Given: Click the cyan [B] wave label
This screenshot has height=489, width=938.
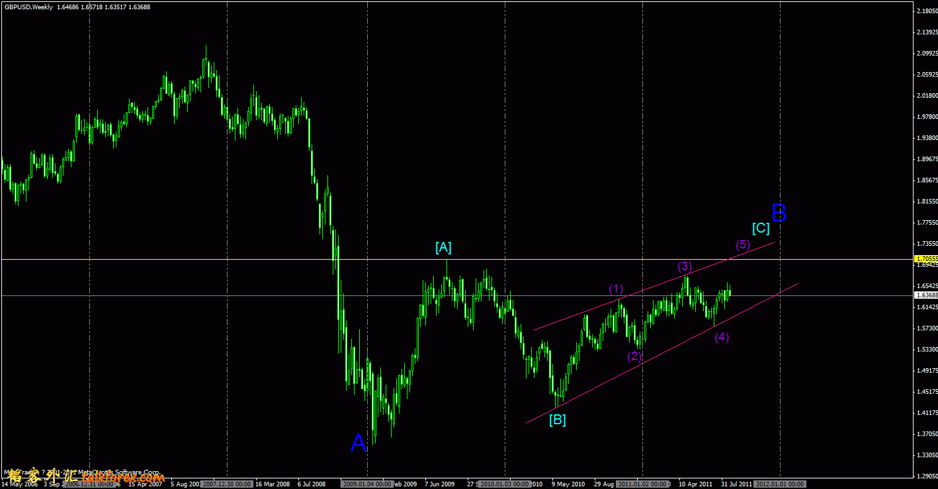Looking at the screenshot, I should [x=557, y=419].
